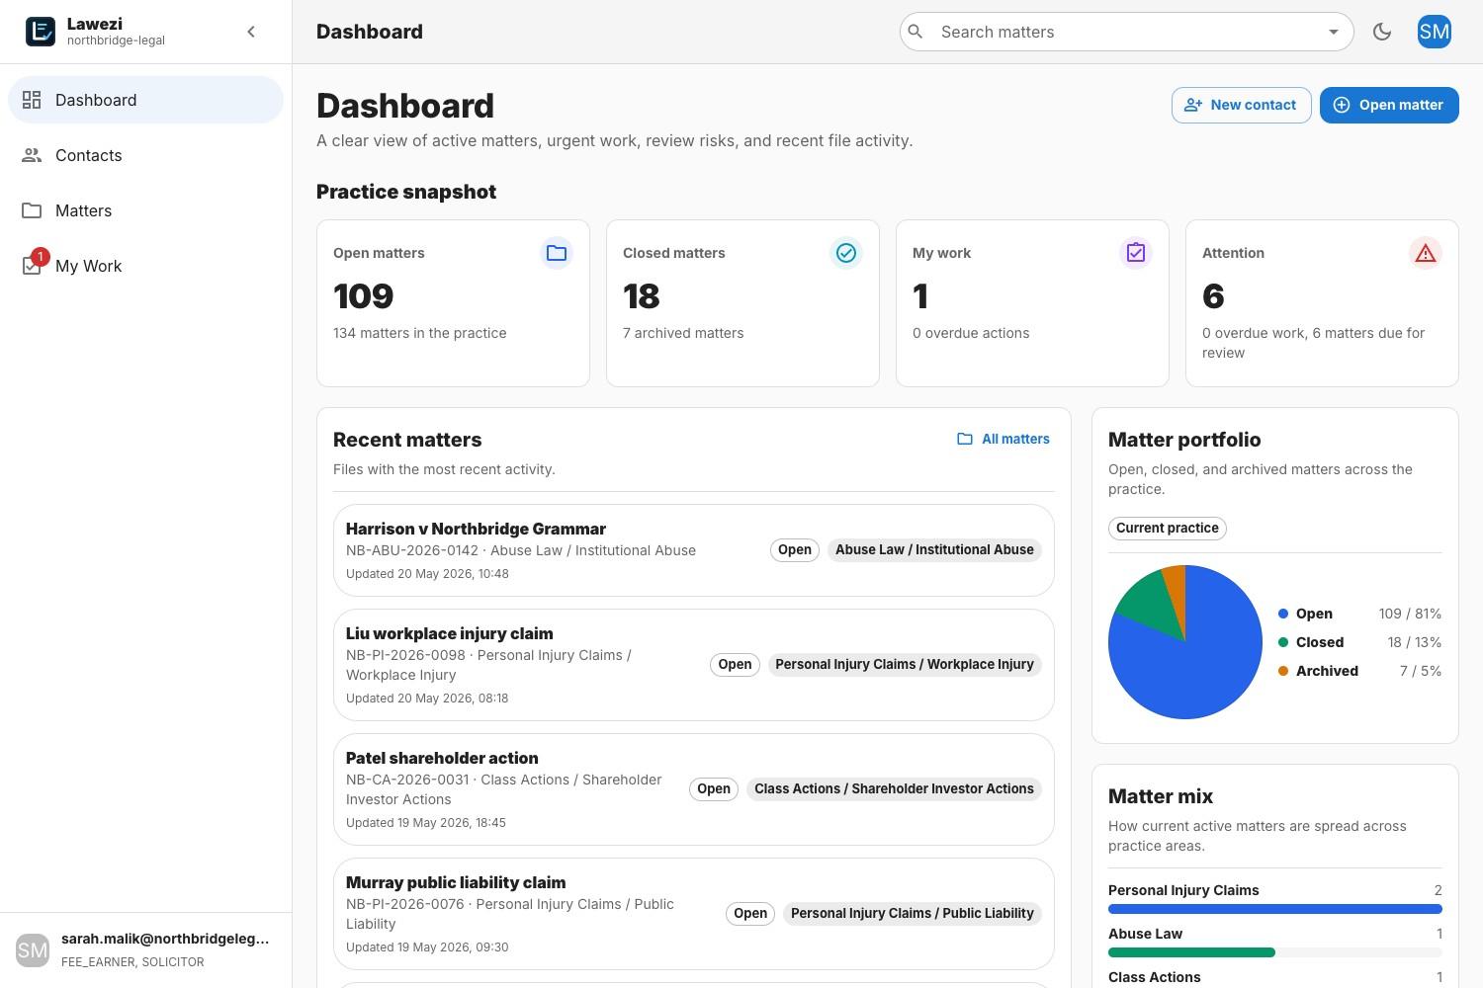Open Matters in the sidebar

(x=145, y=210)
